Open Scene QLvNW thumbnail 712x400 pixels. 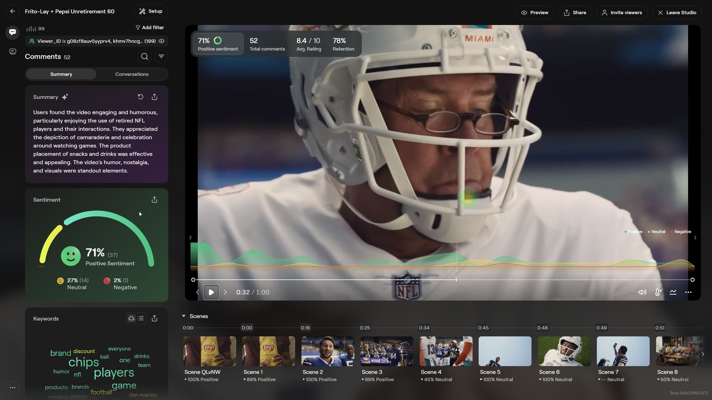(210, 351)
